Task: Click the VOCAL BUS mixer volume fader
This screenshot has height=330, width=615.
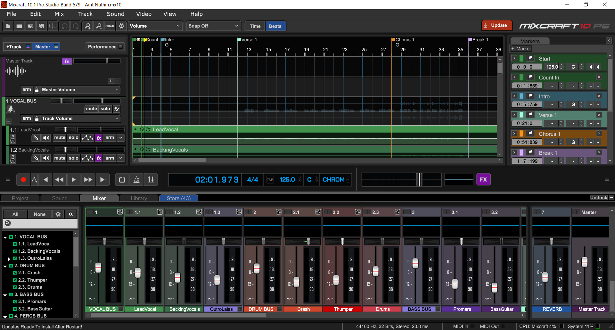Action: (x=98, y=267)
